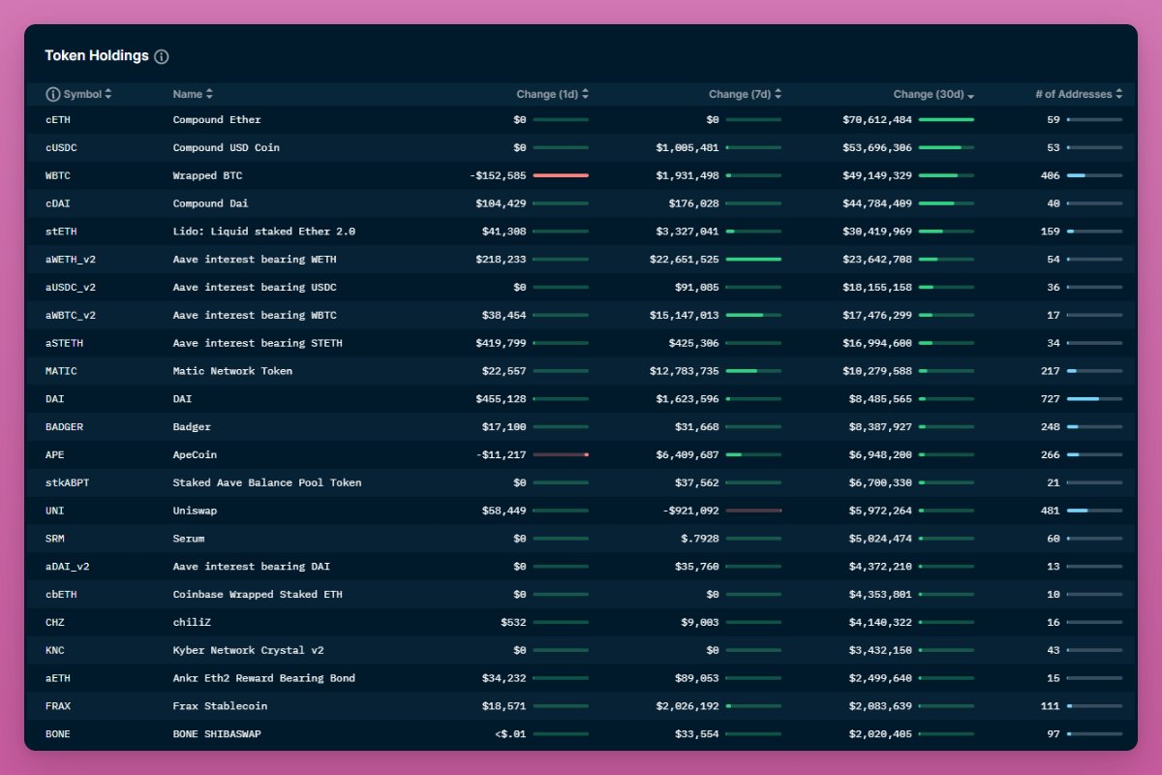Click Lido: Liquid staked Ether 2.0
The image size is (1162, 775).
point(264,232)
